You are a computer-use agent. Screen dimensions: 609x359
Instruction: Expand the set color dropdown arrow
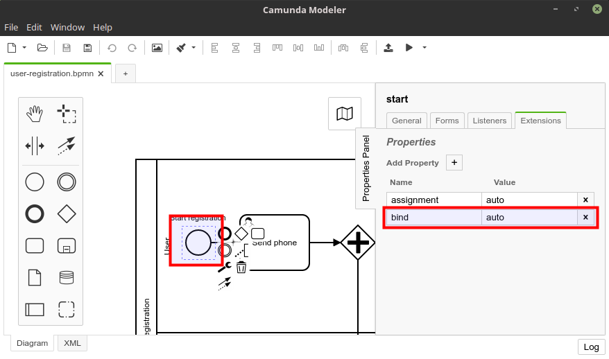(x=194, y=48)
